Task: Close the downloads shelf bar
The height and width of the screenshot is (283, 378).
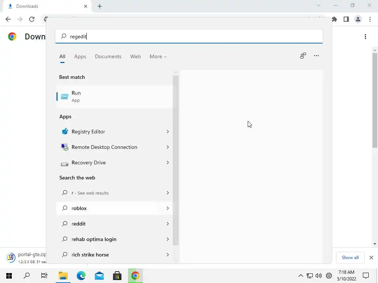Action: point(371,258)
